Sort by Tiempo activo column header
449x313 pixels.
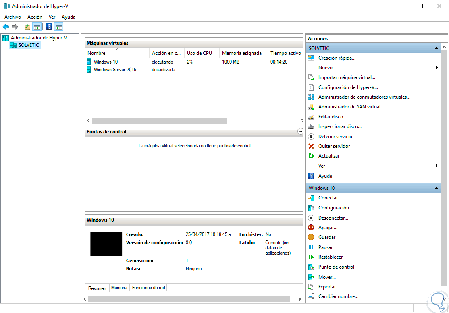tap(285, 53)
